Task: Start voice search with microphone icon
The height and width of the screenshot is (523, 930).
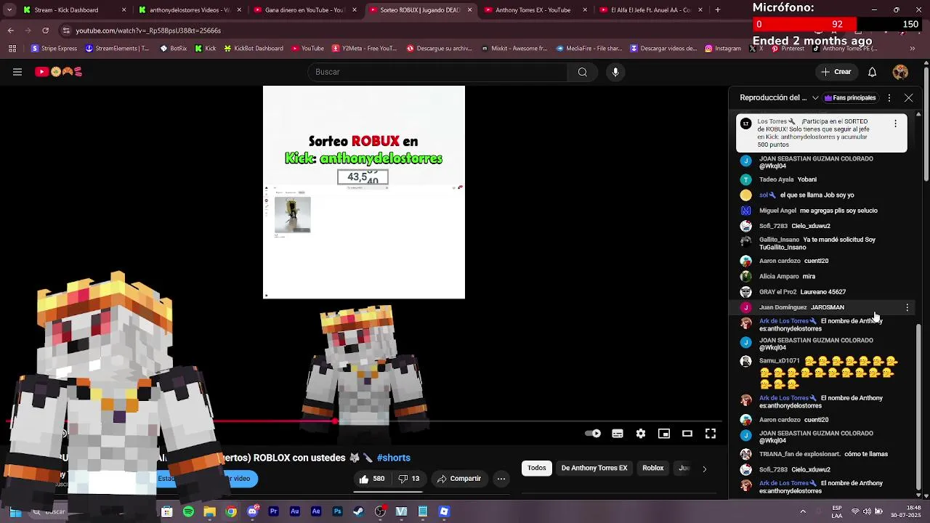Action: [615, 72]
